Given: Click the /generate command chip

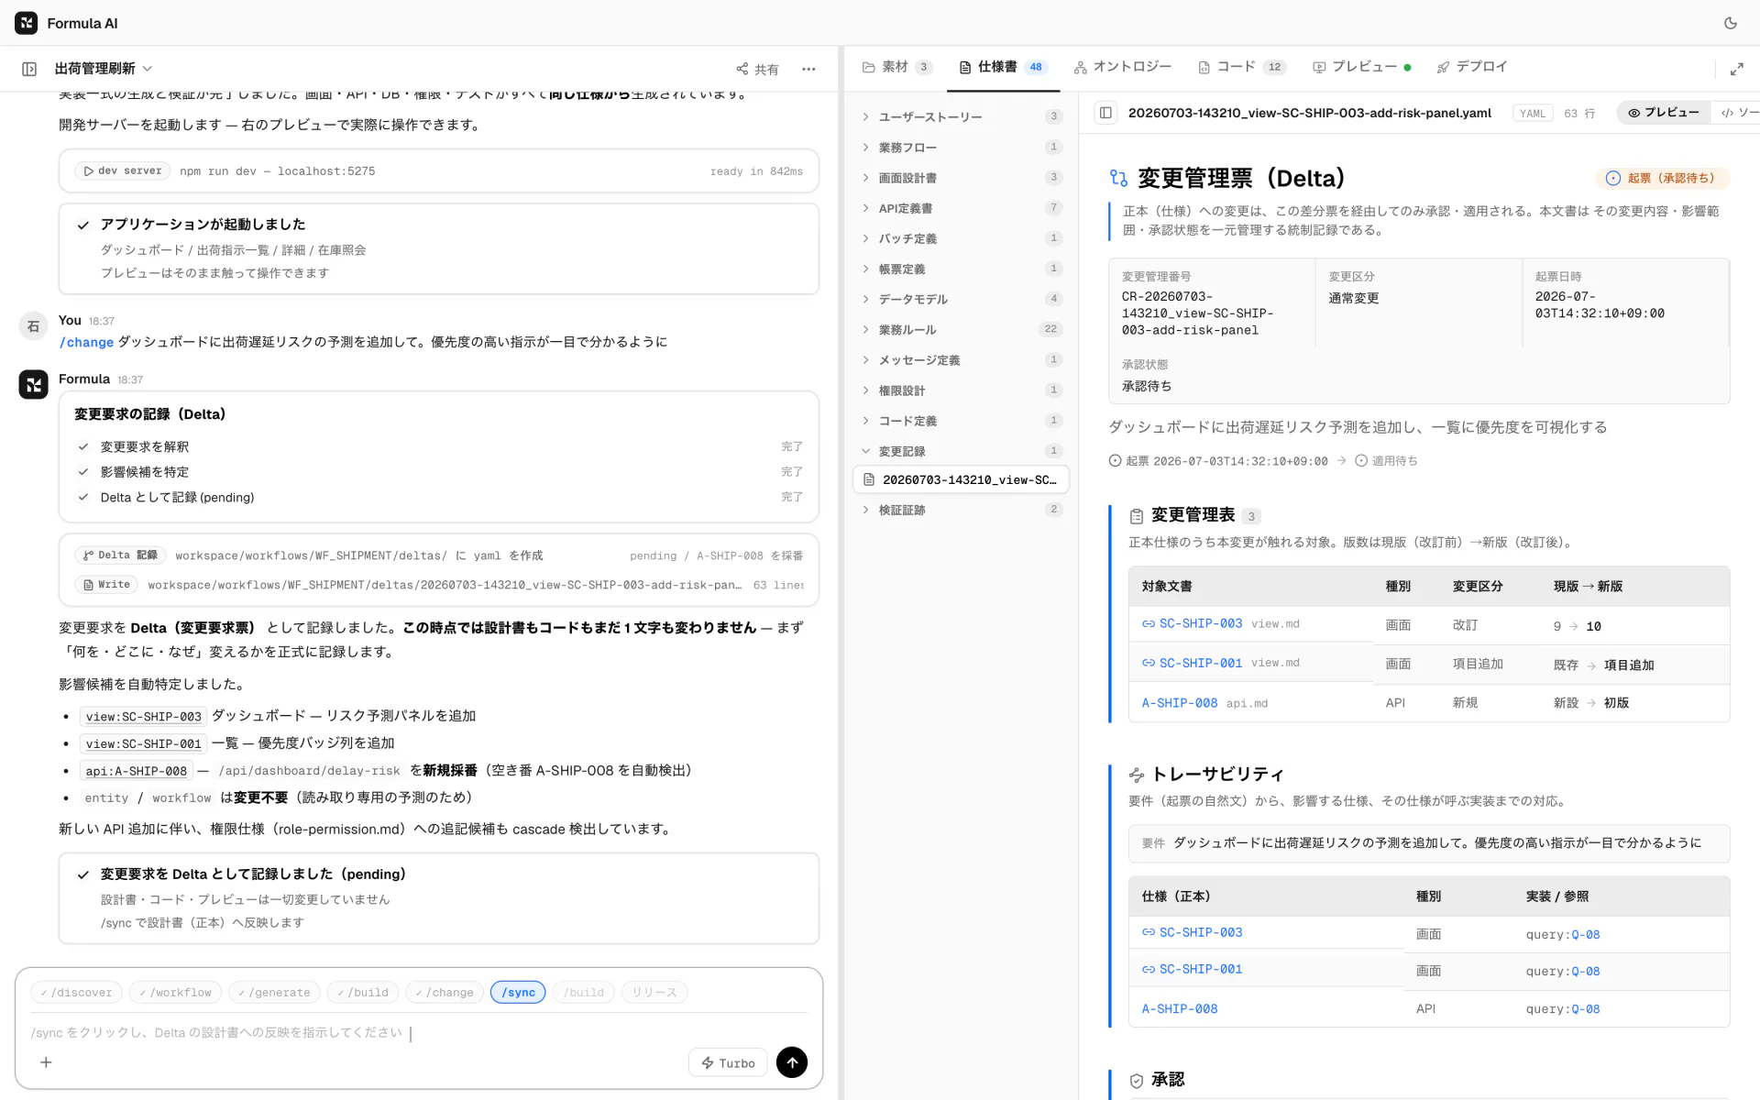Looking at the screenshot, I should click(x=274, y=992).
